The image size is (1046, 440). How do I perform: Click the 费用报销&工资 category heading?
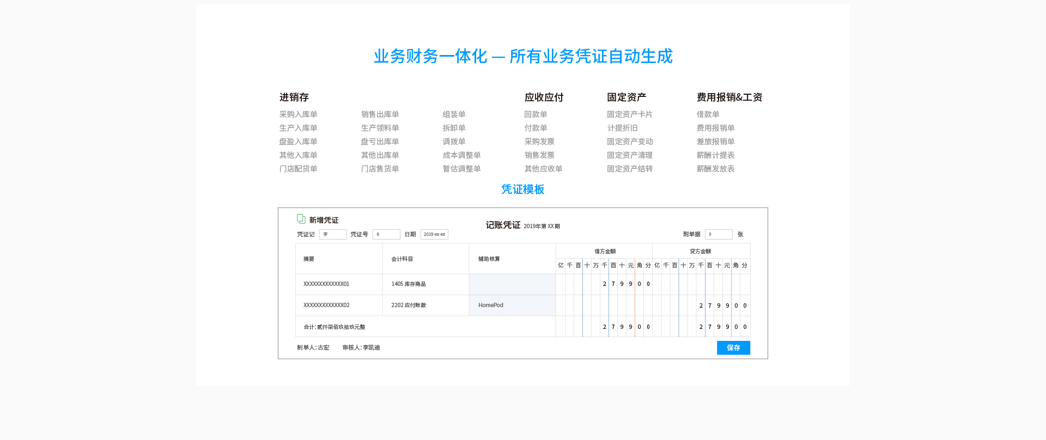[729, 97]
